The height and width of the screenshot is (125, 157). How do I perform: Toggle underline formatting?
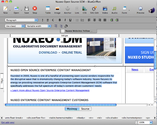click(x=70, y=20)
